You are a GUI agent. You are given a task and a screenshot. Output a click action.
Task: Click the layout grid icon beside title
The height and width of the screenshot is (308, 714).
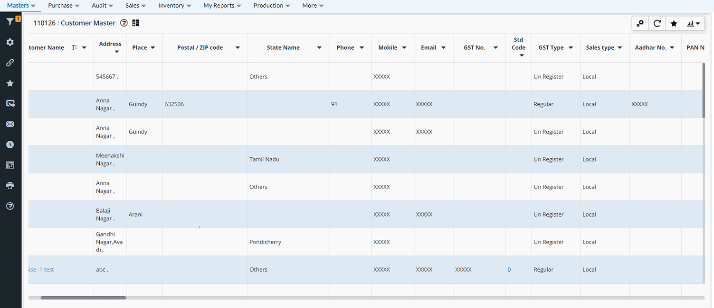pos(136,23)
